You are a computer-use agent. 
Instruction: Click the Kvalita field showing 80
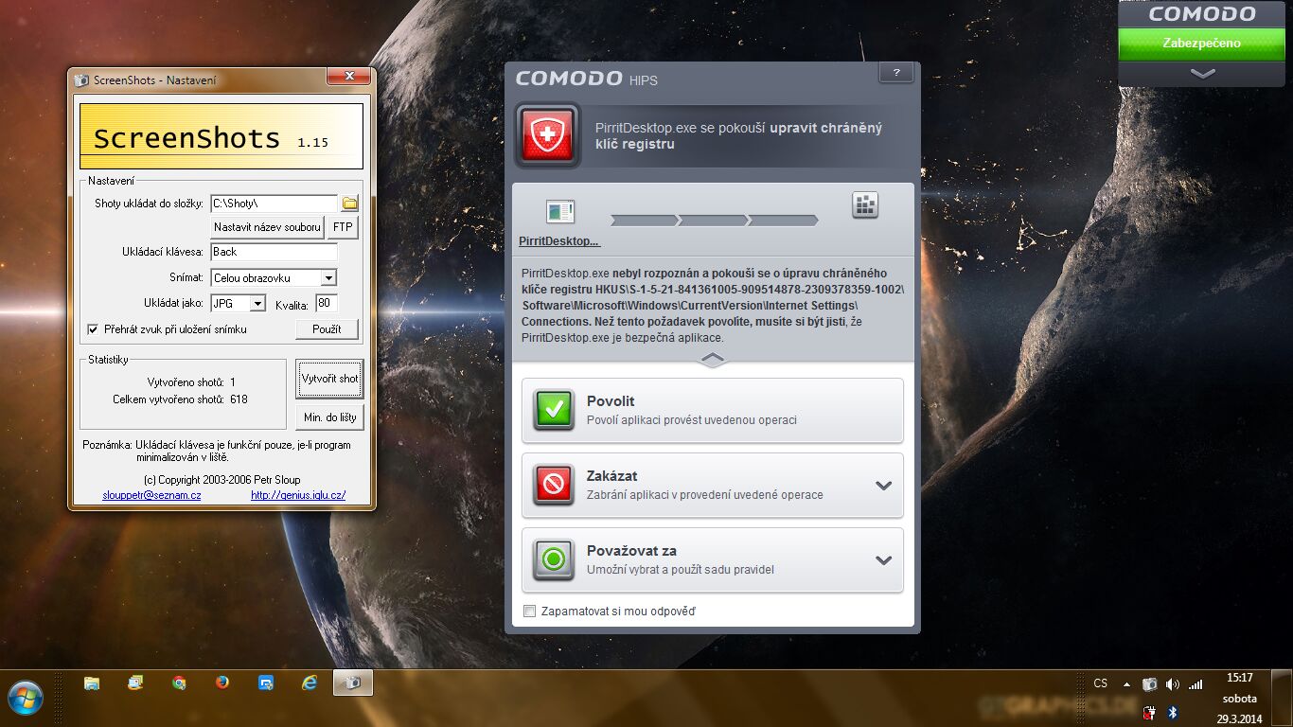pyautogui.click(x=327, y=304)
